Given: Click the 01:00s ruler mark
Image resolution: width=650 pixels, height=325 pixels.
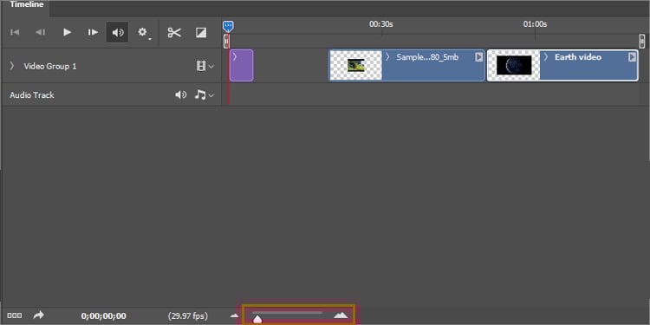Looking at the screenshot, I should point(535,24).
